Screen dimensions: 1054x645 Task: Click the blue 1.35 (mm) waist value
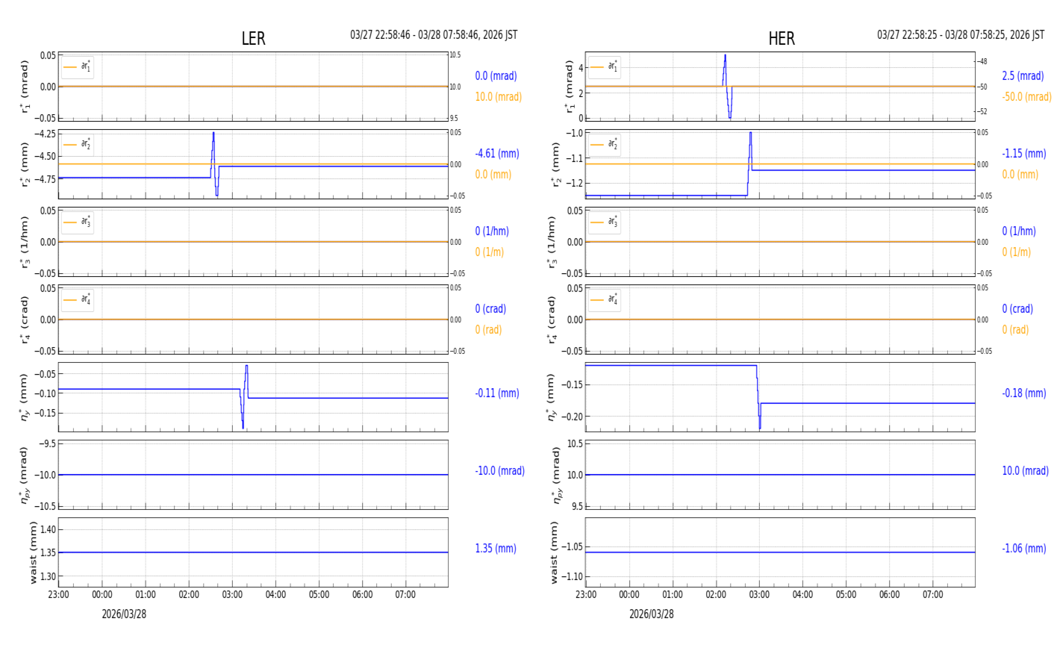click(496, 549)
